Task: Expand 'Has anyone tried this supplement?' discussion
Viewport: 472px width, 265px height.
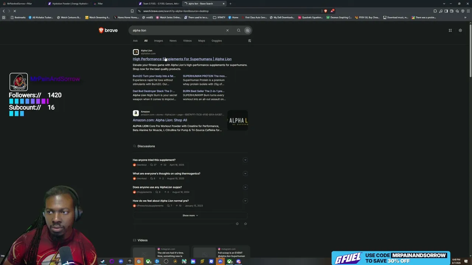Action: (x=245, y=160)
